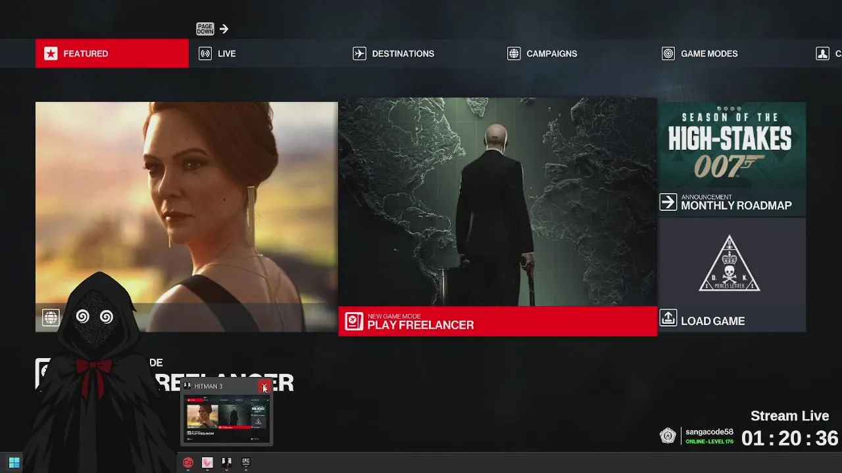This screenshot has height=473, width=842.
Task: Click the Stream Live label
Action: [x=789, y=416]
